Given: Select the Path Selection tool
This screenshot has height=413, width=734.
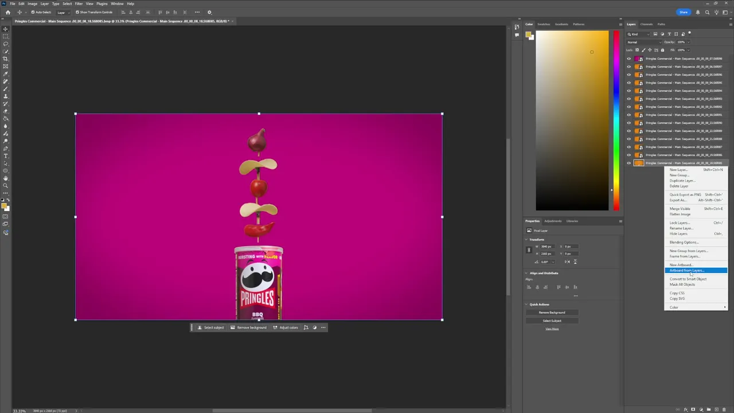Looking at the screenshot, I should 6,163.
